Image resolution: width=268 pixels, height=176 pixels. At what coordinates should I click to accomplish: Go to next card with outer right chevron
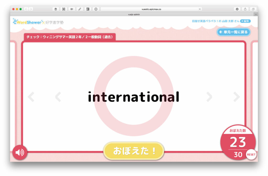point(237,97)
